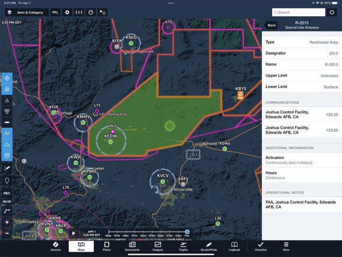Open the glide/instrument dial icon in toolbar
The height and width of the screenshot is (257, 342).
tap(91, 12)
